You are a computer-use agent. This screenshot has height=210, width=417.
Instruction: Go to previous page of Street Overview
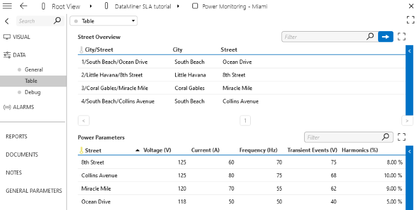click(83, 121)
